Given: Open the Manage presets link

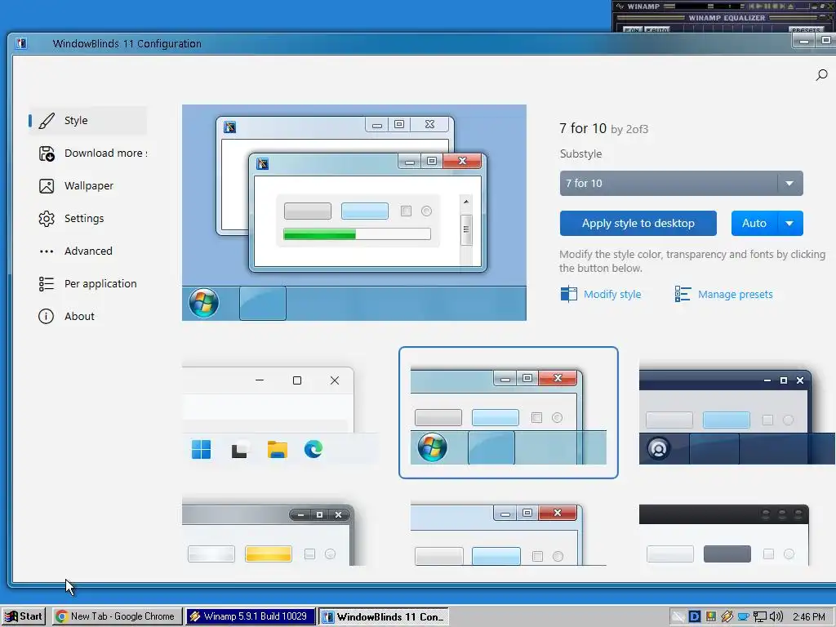Looking at the screenshot, I should point(723,294).
